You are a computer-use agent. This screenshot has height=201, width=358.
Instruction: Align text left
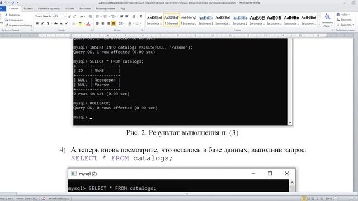(97, 23)
